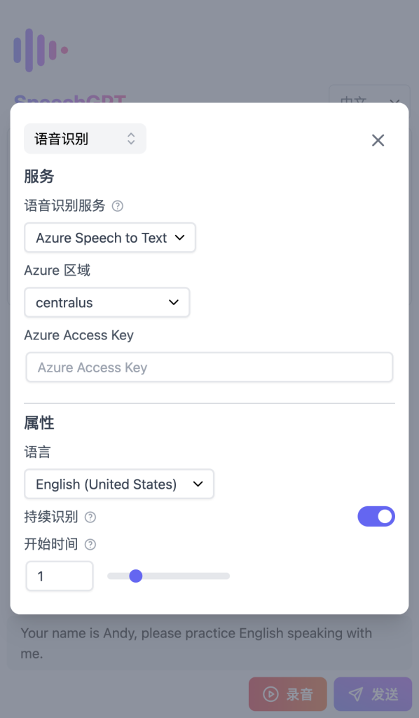The width and height of the screenshot is (419, 718).
Task: Open the English (United States) language dropdown
Action: 119,484
